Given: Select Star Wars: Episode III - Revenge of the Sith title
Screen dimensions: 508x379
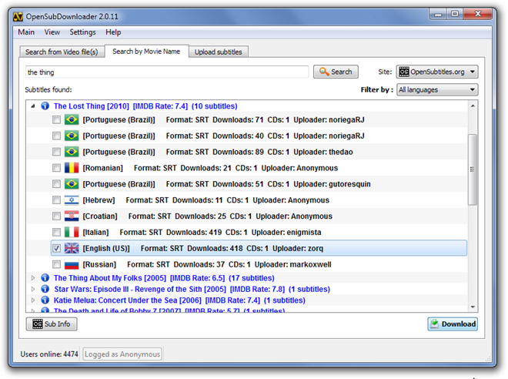Looking at the screenshot, I should click(x=192, y=289).
